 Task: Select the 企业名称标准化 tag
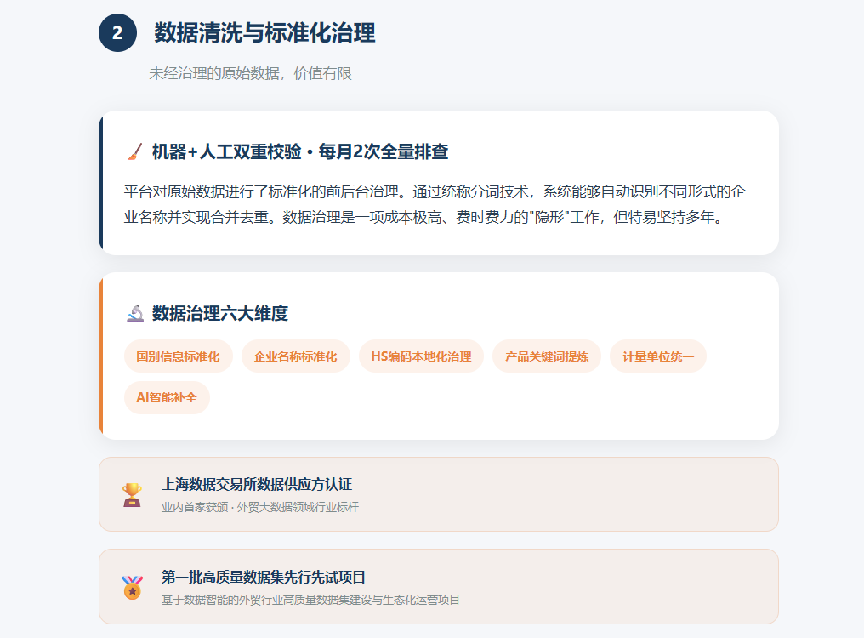(x=295, y=356)
